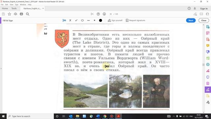This screenshot has width=211, height=119.
Task: Click the William Wordsworth portrait image
Action: point(156,91)
